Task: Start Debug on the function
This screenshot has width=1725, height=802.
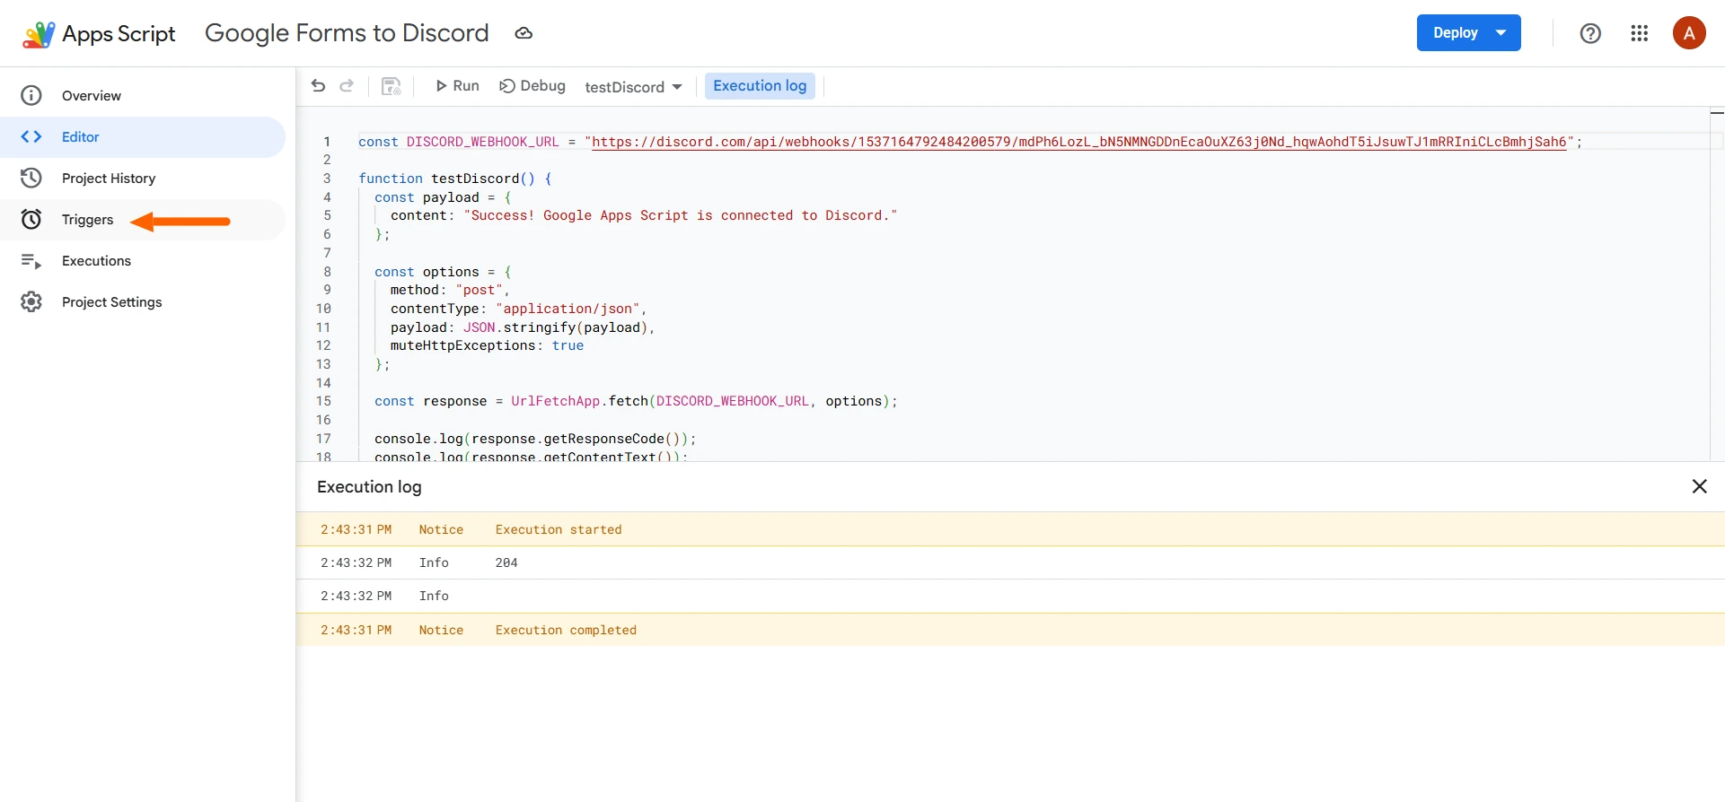Action: coord(532,86)
